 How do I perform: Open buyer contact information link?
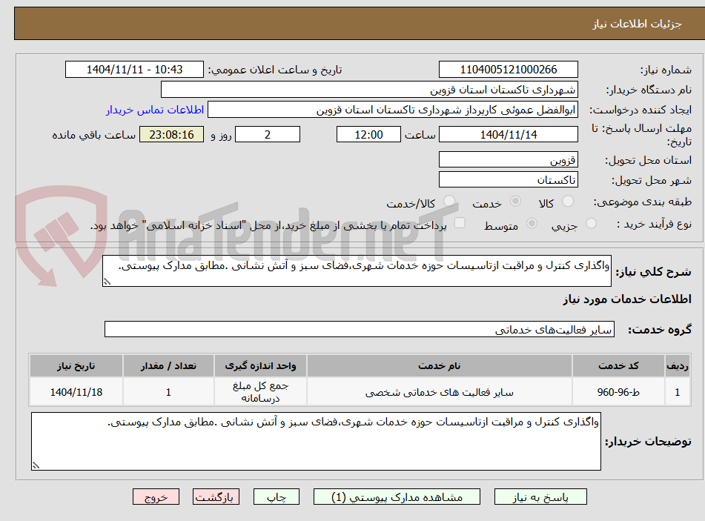point(155,110)
